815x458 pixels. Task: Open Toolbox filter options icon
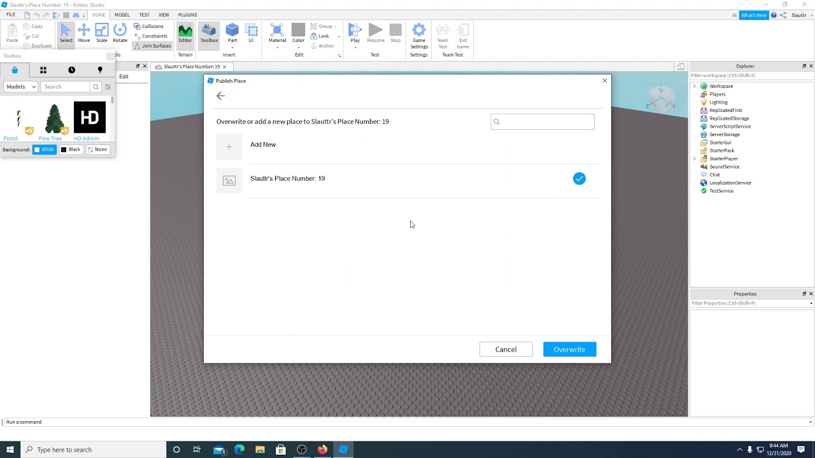[108, 87]
